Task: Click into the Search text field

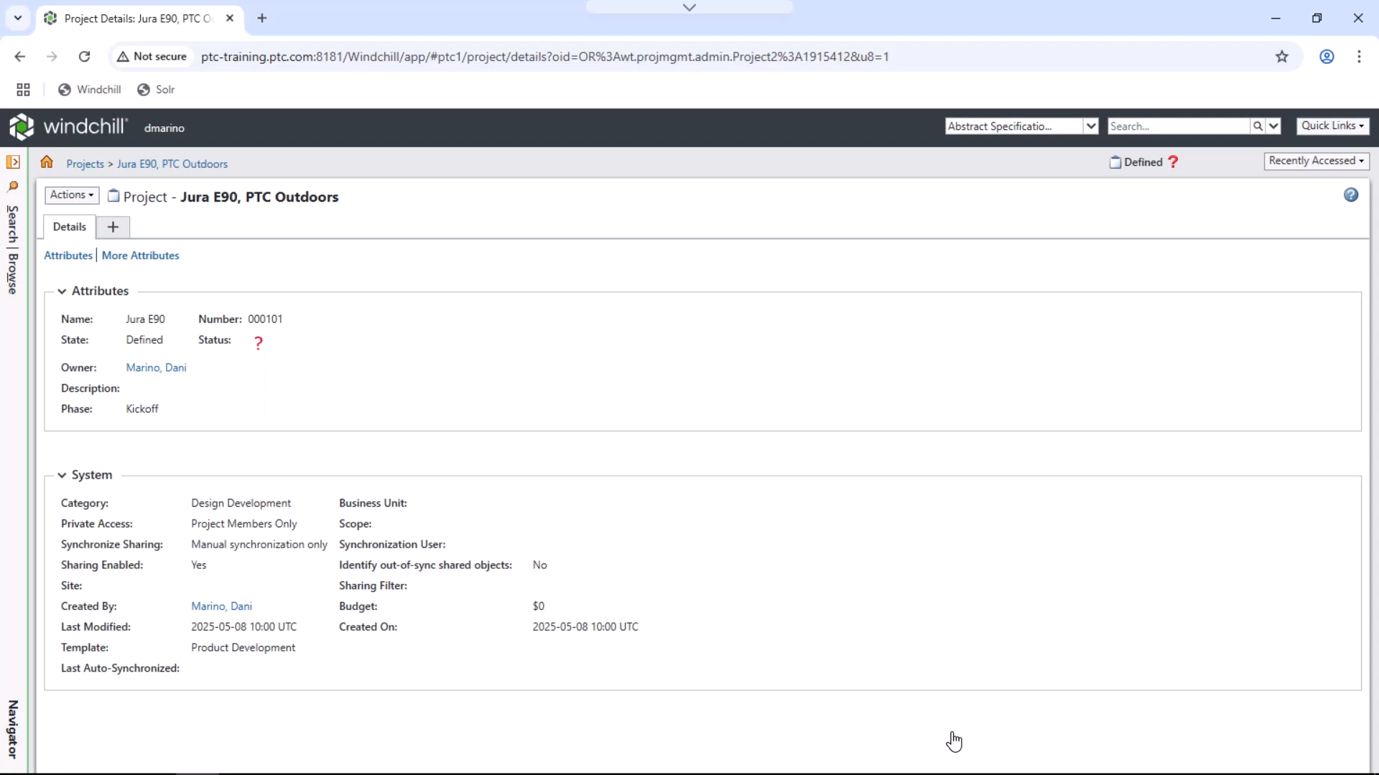Action: tap(1179, 126)
